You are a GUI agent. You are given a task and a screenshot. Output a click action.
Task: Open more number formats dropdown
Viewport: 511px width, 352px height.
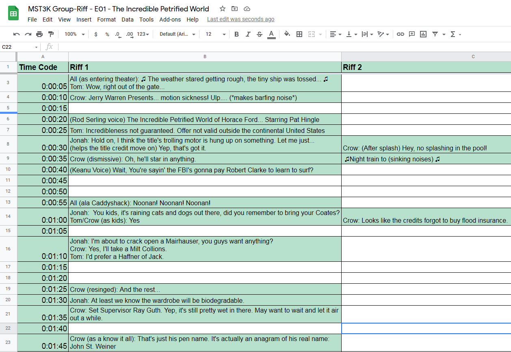(143, 34)
